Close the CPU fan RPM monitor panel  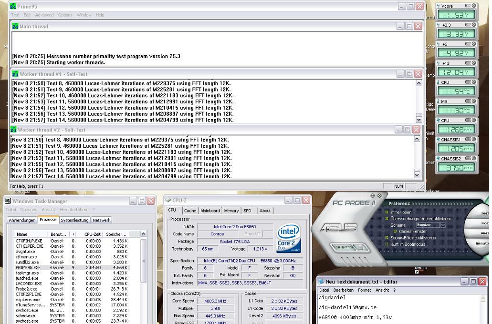click(474, 121)
